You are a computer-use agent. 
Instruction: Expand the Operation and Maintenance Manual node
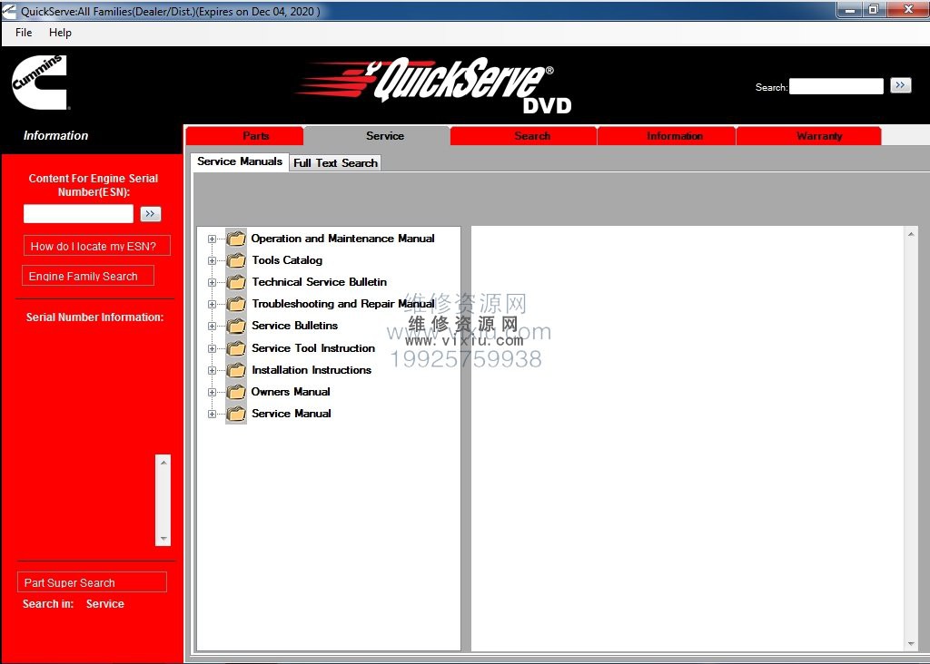(x=212, y=239)
